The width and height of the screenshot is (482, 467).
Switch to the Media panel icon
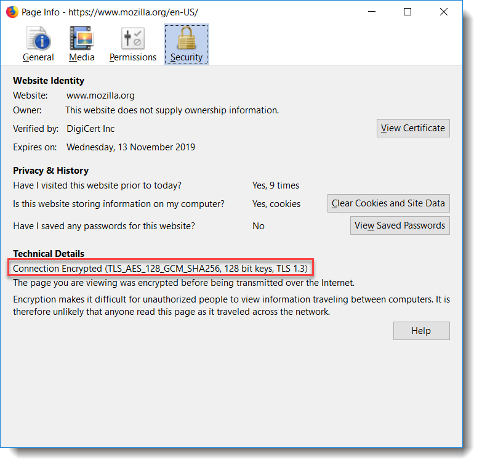click(82, 39)
